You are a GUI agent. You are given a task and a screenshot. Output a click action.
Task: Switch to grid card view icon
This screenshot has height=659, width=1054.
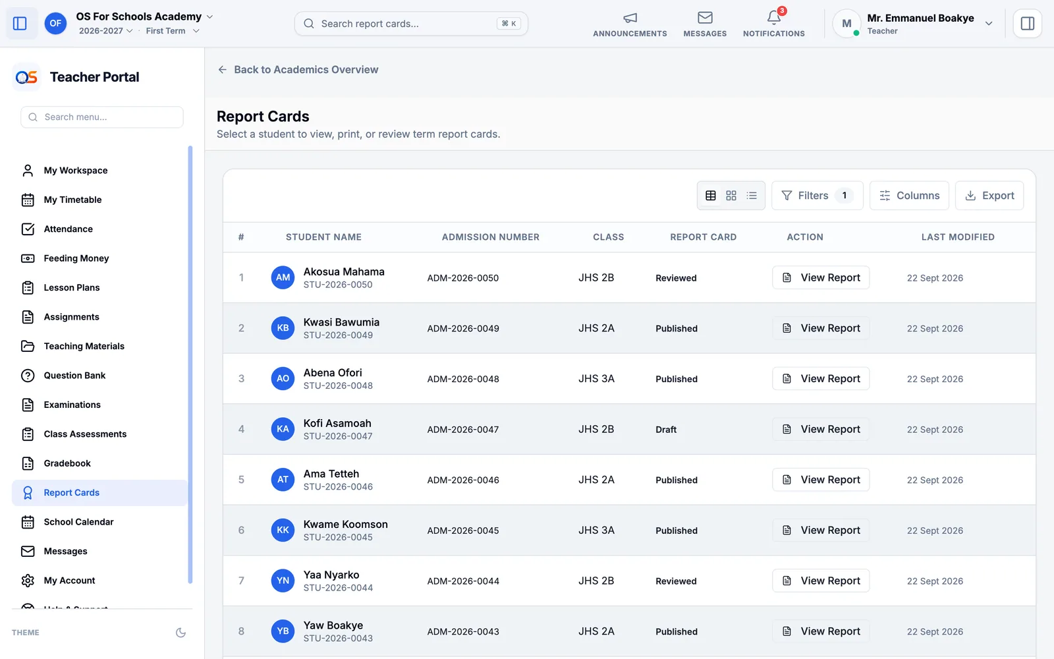[x=731, y=196]
